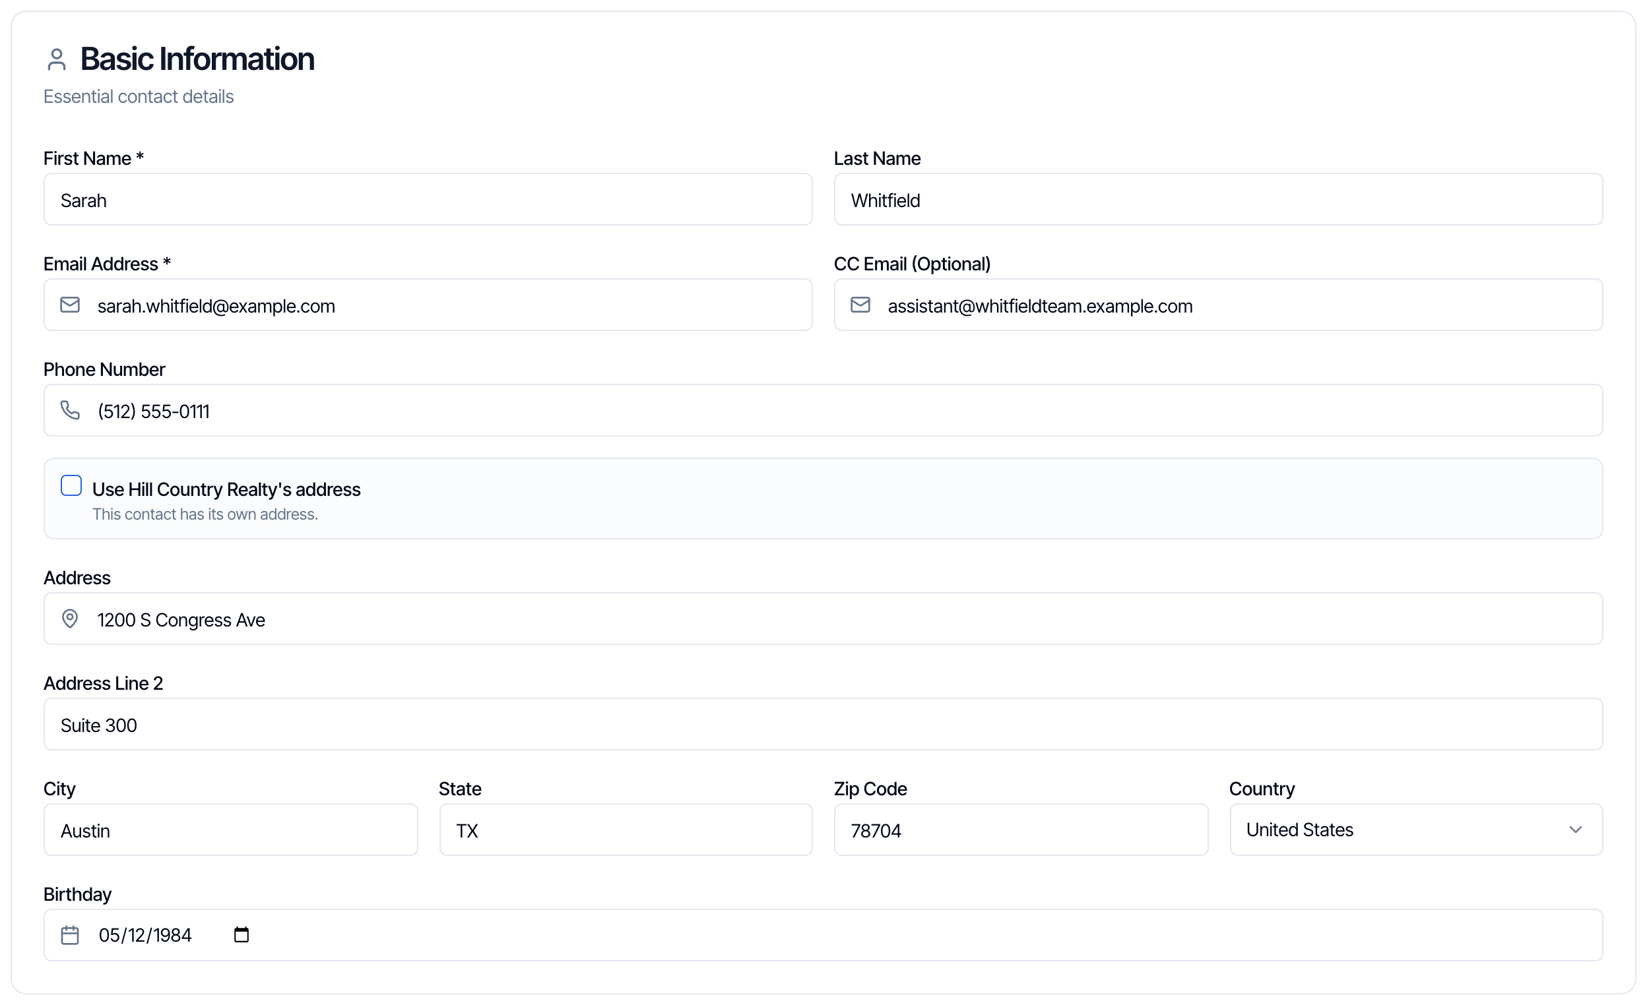Click the Phone Number input field

pyautogui.click(x=823, y=410)
